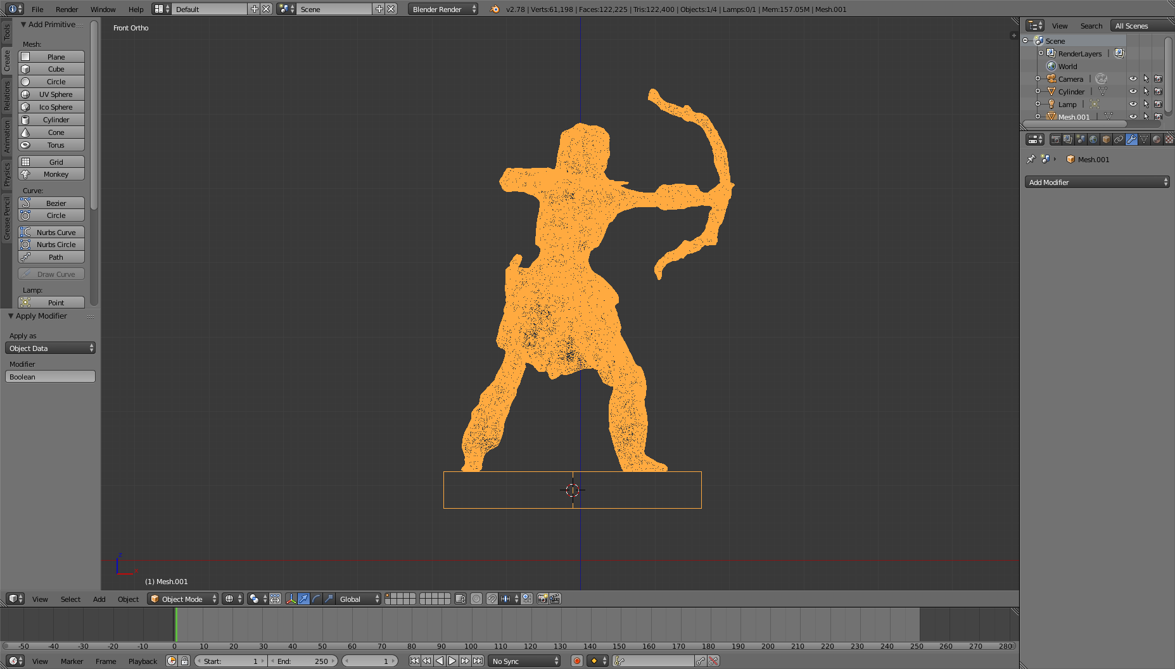Open the Render properties tab
Screen dimensions: 1175x669
point(1055,139)
